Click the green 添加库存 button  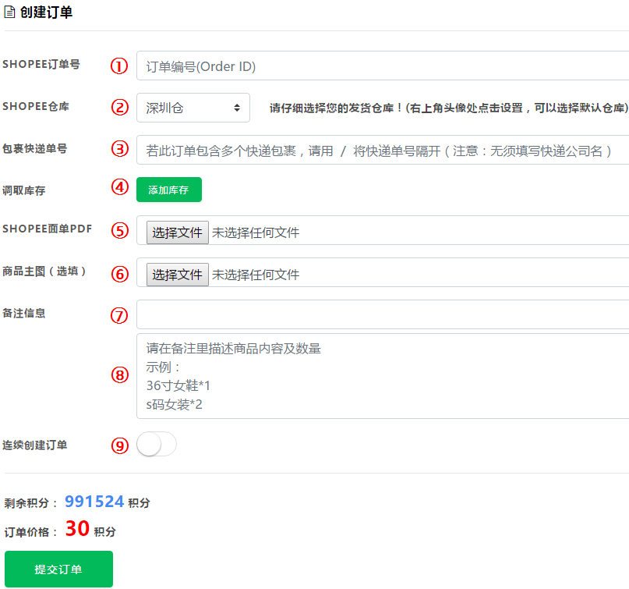point(169,190)
